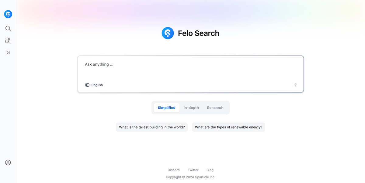Open the history icon in the sidebar
The width and height of the screenshot is (365, 183).
[x=8, y=41]
